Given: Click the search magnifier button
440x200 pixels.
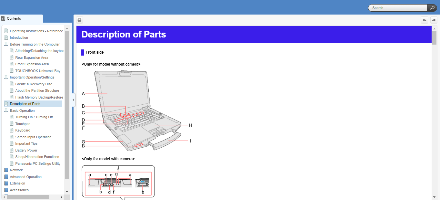Looking at the screenshot, I should click(x=432, y=8).
